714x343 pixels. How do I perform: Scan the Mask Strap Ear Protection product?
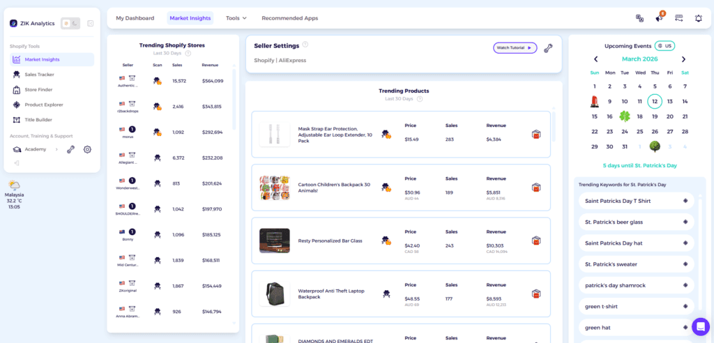tap(386, 135)
